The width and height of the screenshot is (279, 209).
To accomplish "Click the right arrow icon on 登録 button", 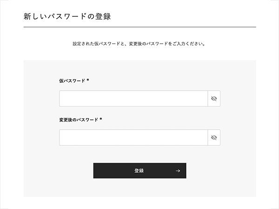I will click(x=178, y=170).
